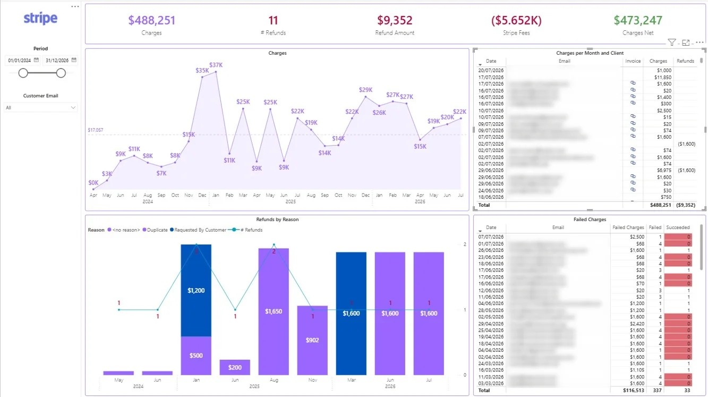Click the $473,247 Charges Net value
The width and height of the screenshot is (708, 397).
pyautogui.click(x=638, y=20)
